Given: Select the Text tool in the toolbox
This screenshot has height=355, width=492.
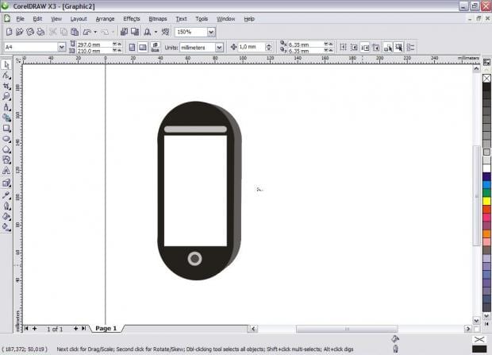Looking at the screenshot, I should [6, 171].
